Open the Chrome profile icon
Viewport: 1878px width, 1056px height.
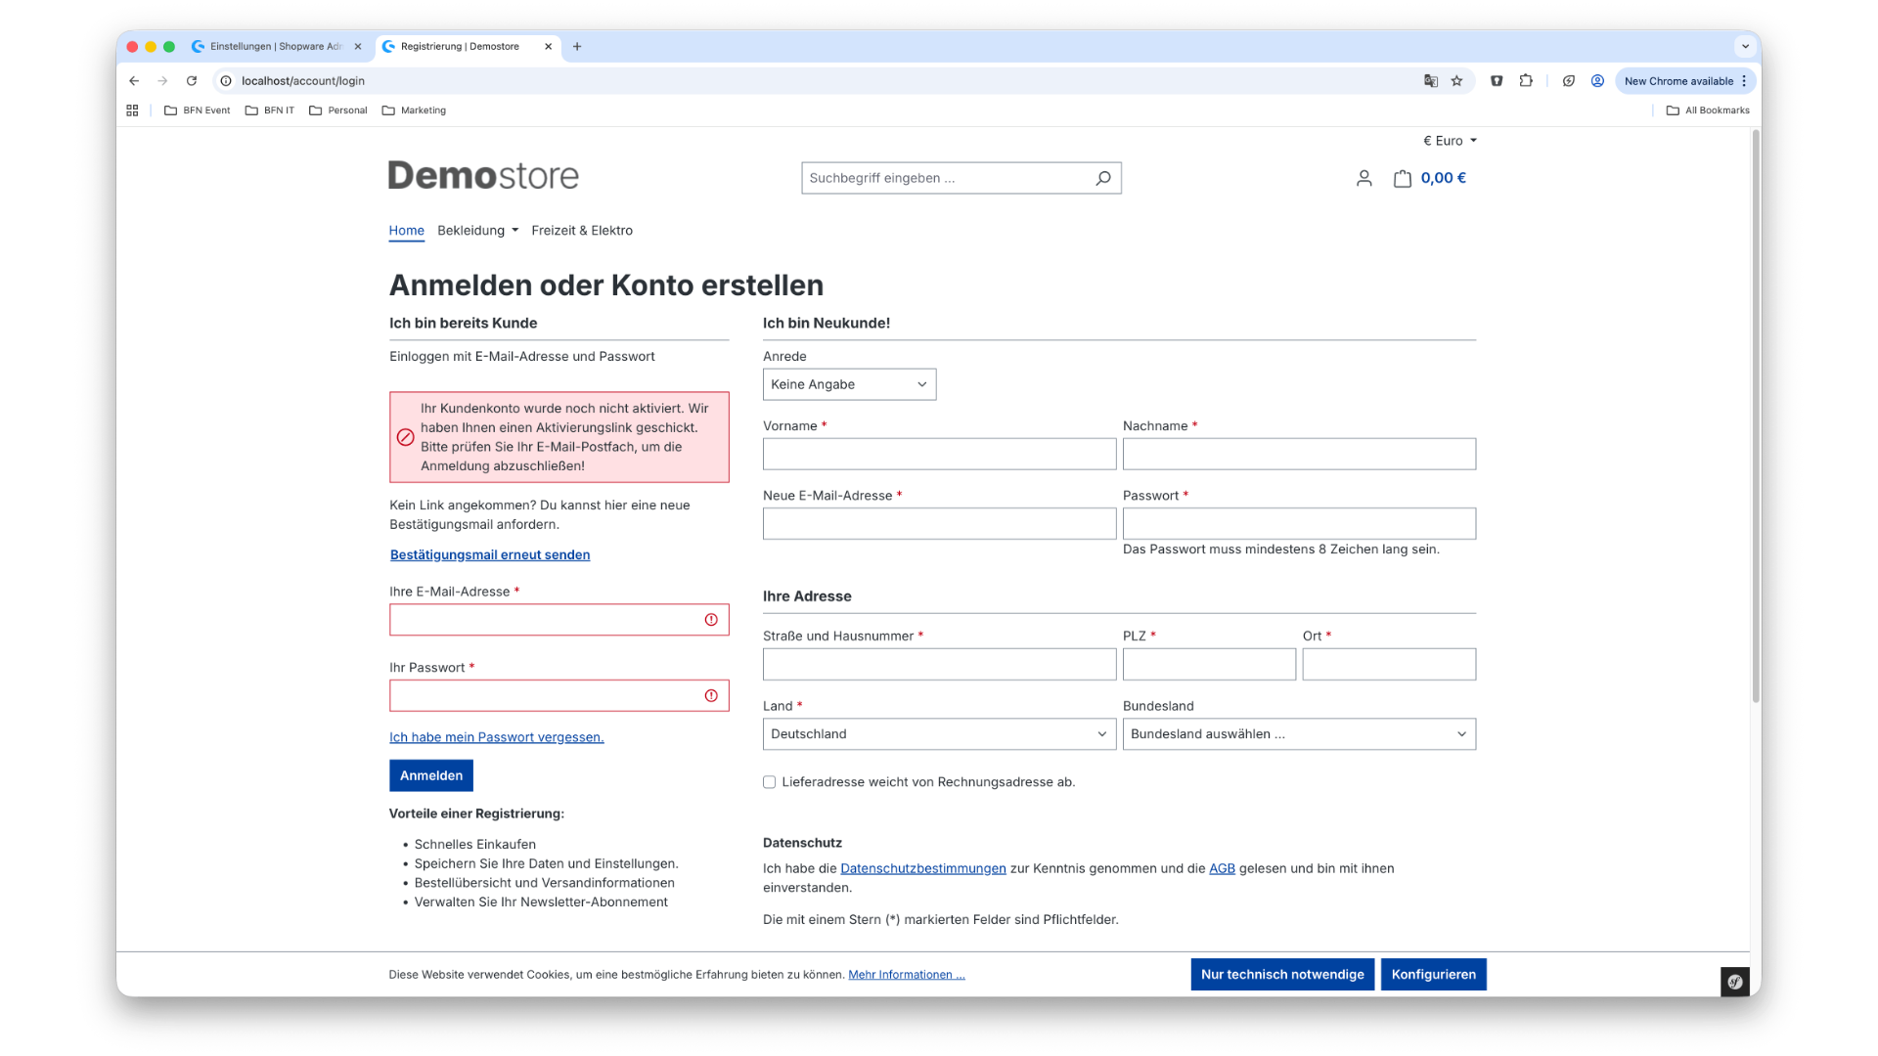tap(1597, 81)
